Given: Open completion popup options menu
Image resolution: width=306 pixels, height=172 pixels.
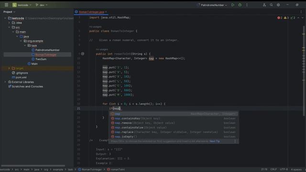Looking at the screenshot, I should (x=235, y=141).
